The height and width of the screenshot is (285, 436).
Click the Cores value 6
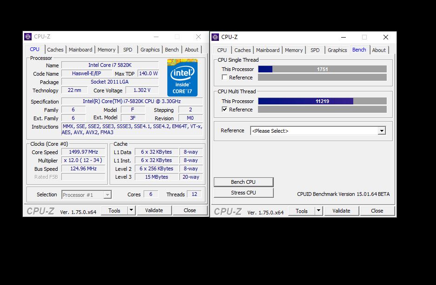[151, 194]
